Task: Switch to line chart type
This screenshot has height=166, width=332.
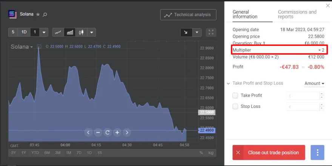Action: click(x=58, y=32)
